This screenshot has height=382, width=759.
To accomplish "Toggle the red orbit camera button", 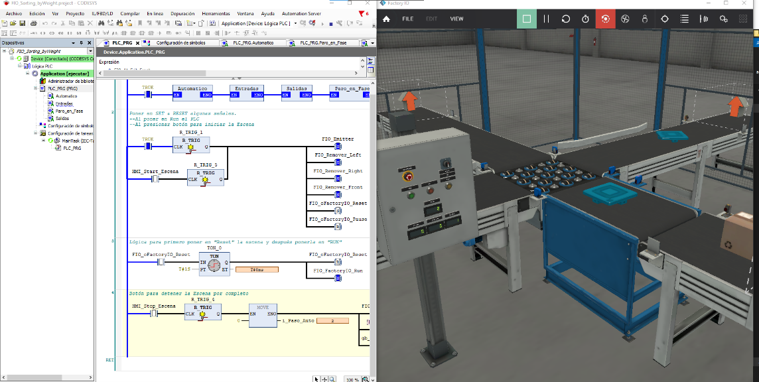I will coord(605,19).
